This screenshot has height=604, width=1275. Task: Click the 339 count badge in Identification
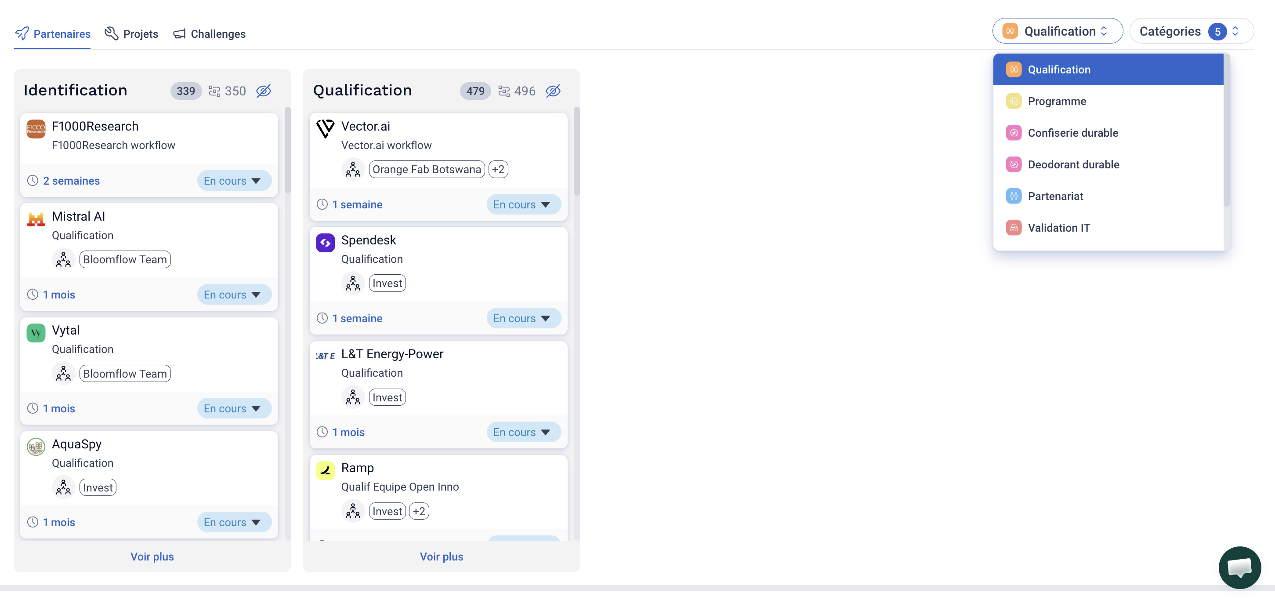point(185,91)
